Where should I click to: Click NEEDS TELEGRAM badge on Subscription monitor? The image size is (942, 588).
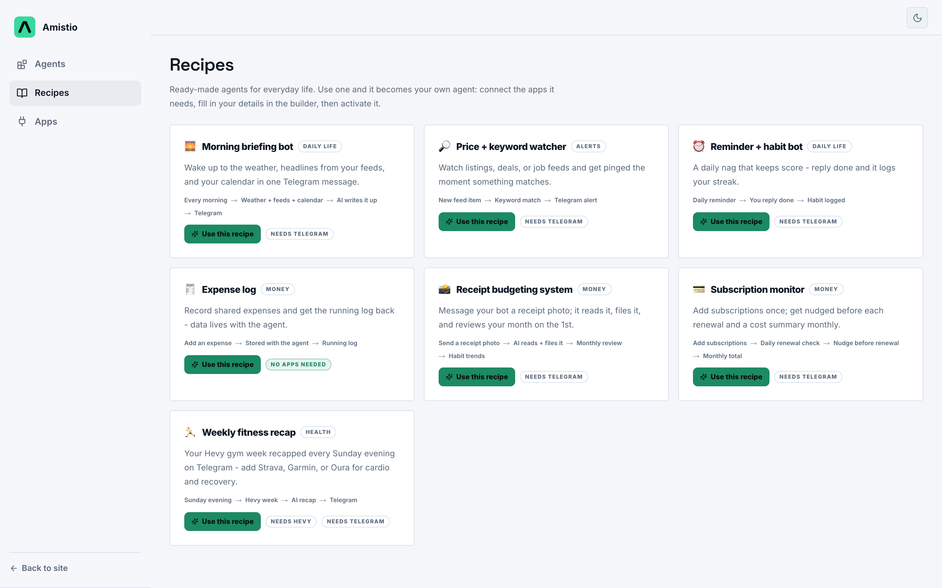(808, 377)
